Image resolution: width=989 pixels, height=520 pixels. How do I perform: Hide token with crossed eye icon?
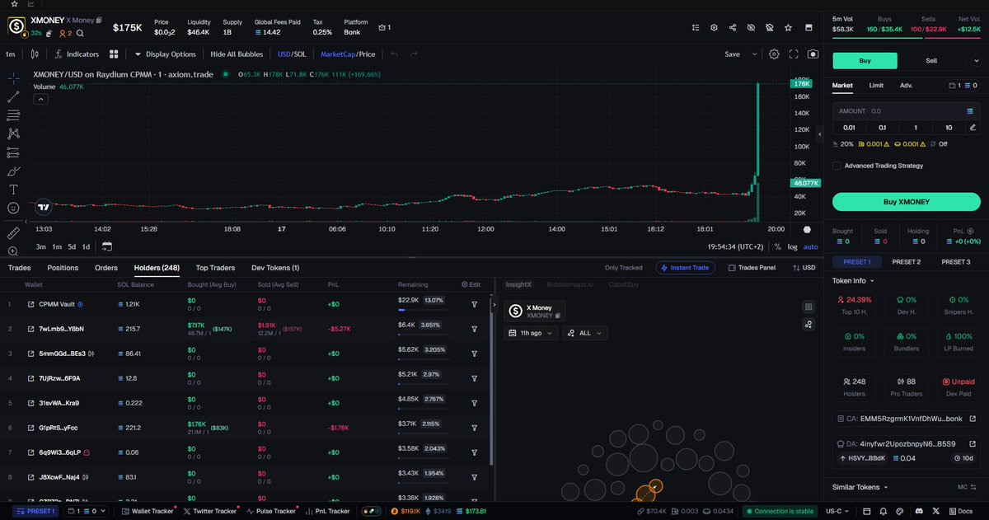(x=751, y=27)
